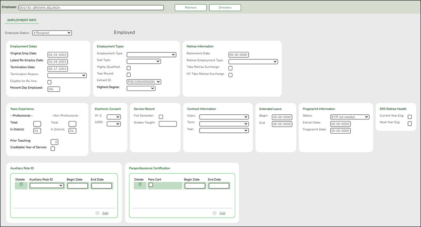Click the Latest Re-Employ Date field
This screenshot has width=421, height=227.
[x=58, y=62]
